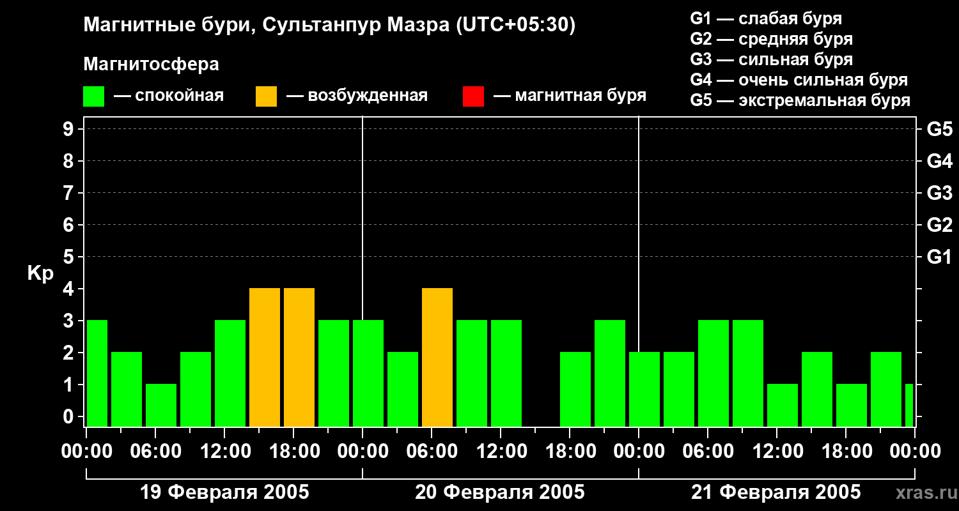Image resolution: width=959 pixels, height=511 pixels.
Task: Click the 'G1' tick label on the right axis
Action: (940, 257)
